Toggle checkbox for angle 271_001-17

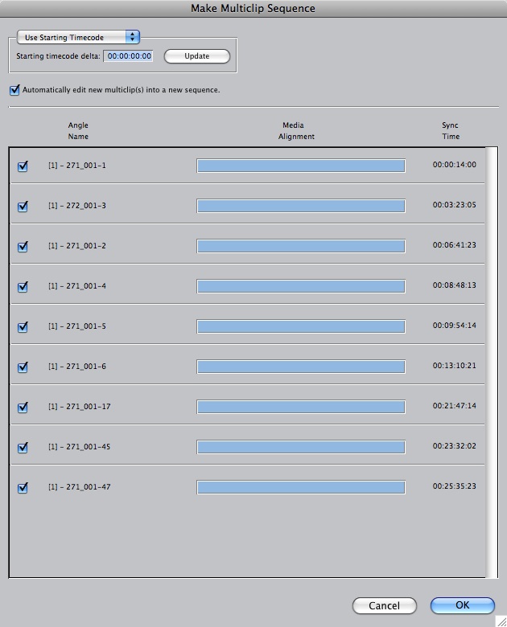tap(23, 407)
